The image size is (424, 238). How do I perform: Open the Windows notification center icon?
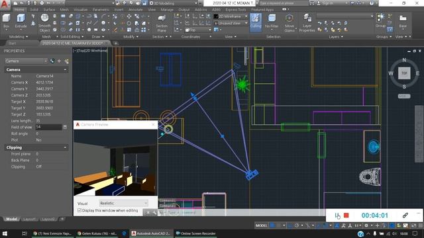(415, 233)
